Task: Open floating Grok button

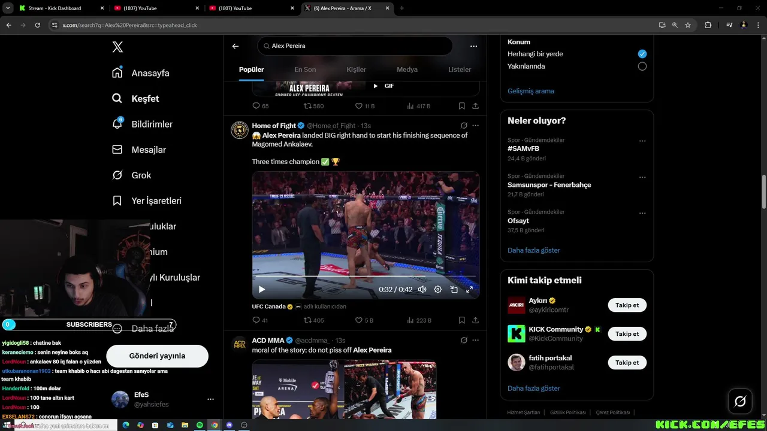Action: coord(740,401)
